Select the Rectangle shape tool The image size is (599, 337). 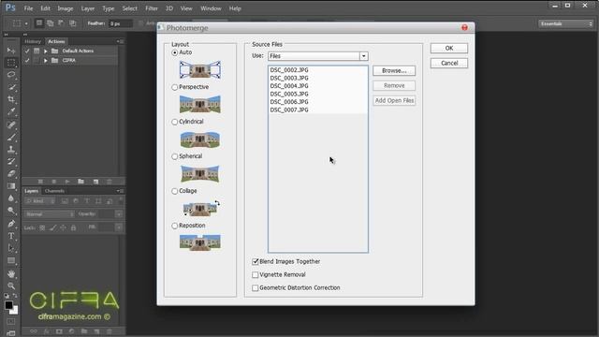tap(11, 260)
